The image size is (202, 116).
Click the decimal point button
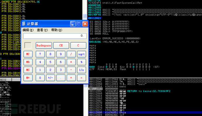(61, 78)
